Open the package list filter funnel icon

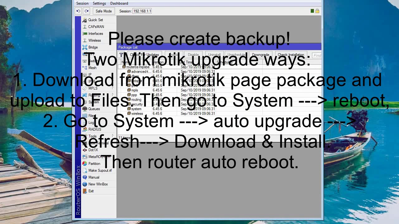click(x=121, y=55)
